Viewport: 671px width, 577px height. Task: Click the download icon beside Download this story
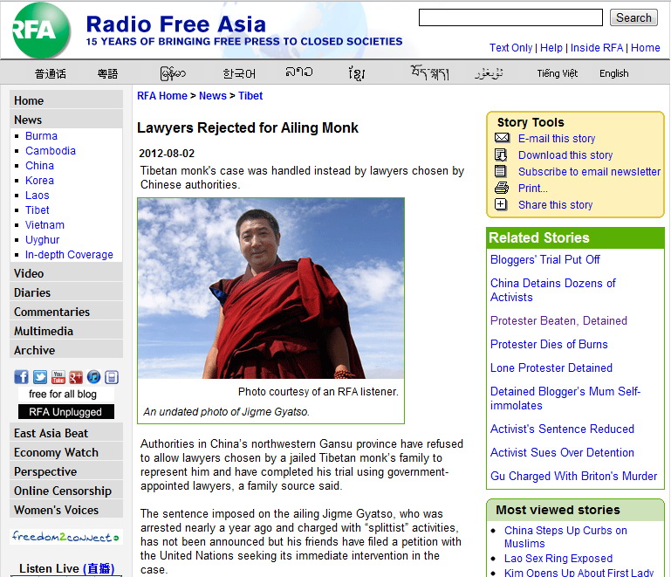[501, 155]
